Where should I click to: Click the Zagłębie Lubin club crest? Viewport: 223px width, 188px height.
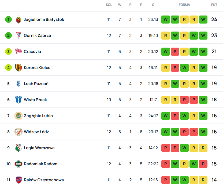pyautogui.click(x=18, y=116)
